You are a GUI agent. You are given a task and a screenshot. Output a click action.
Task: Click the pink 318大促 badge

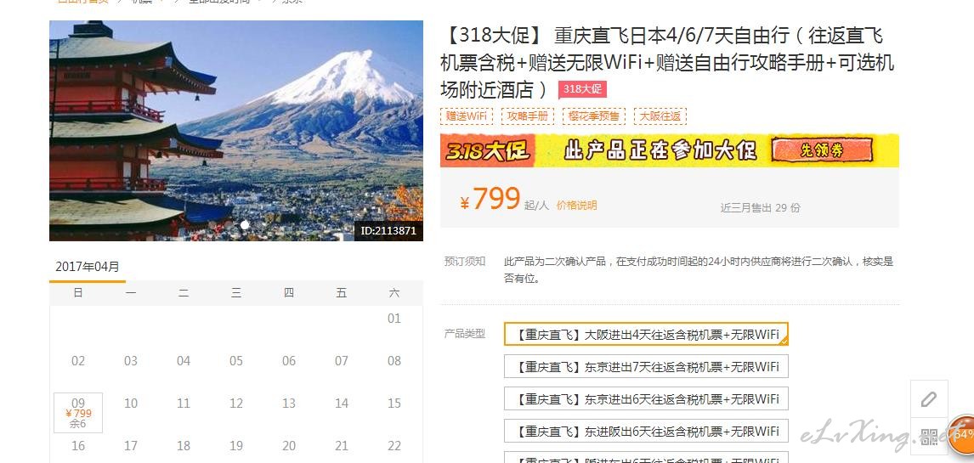[x=582, y=89]
